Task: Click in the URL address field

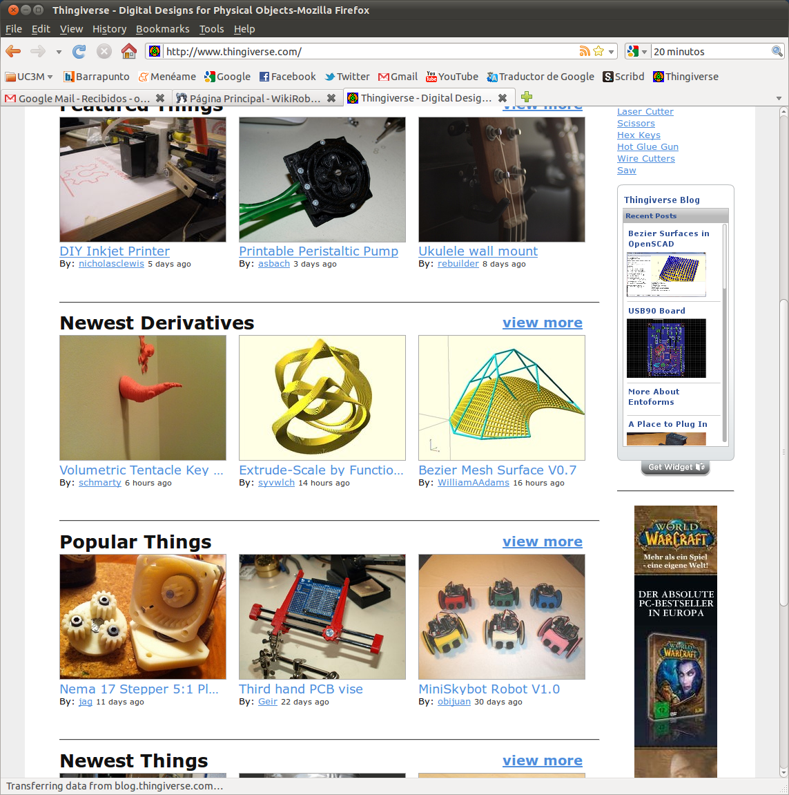Action: click(x=366, y=52)
